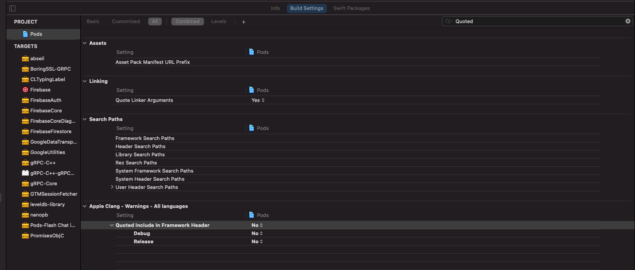The height and width of the screenshot is (270, 635).
Task: Open the Swift Packages tab
Action: coord(352,8)
